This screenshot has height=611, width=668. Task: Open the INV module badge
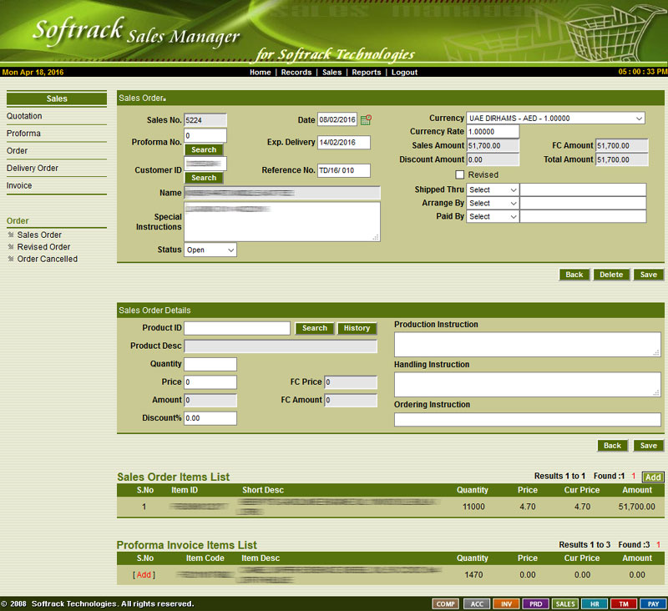coord(506,603)
